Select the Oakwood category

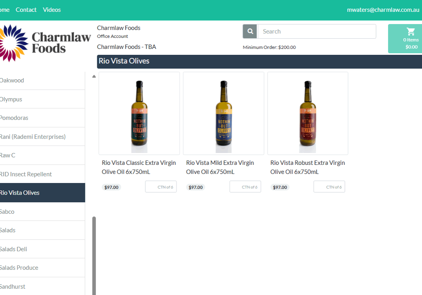(x=42, y=80)
